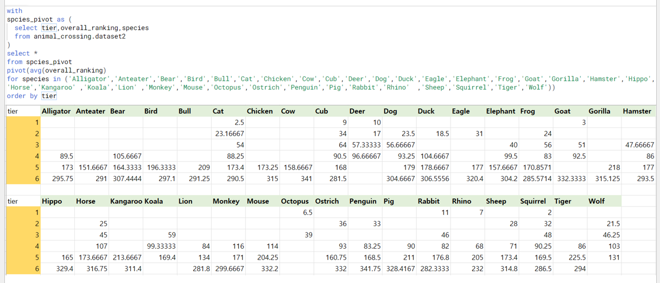Click the cell with value 57.33333
Viewport: 660px width, 283px height.
[366, 145]
